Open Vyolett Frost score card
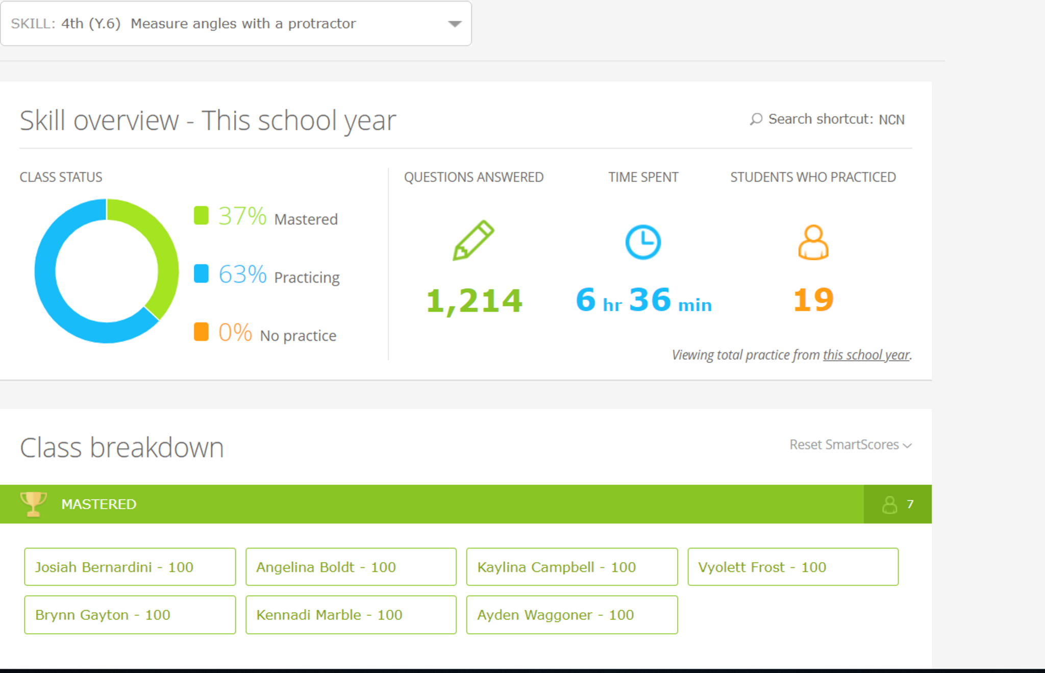Image resolution: width=1045 pixels, height=673 pixels. [792, 567]
